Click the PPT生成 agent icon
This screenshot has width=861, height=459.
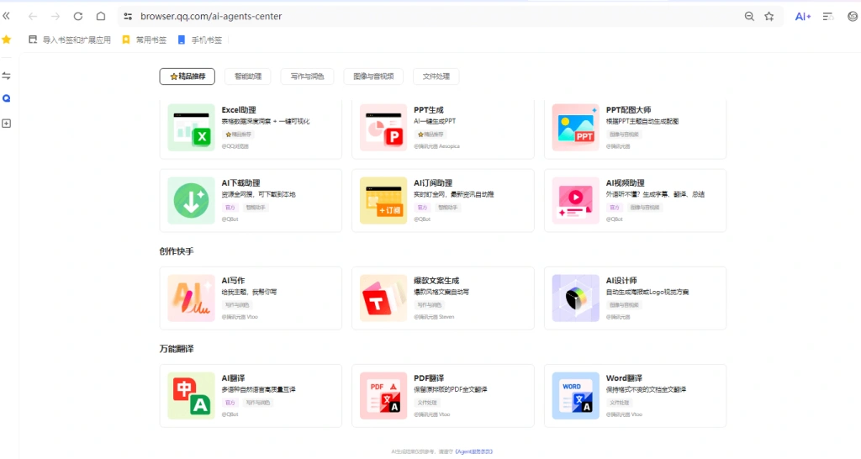pyautogui.click(x=383, y=129)
